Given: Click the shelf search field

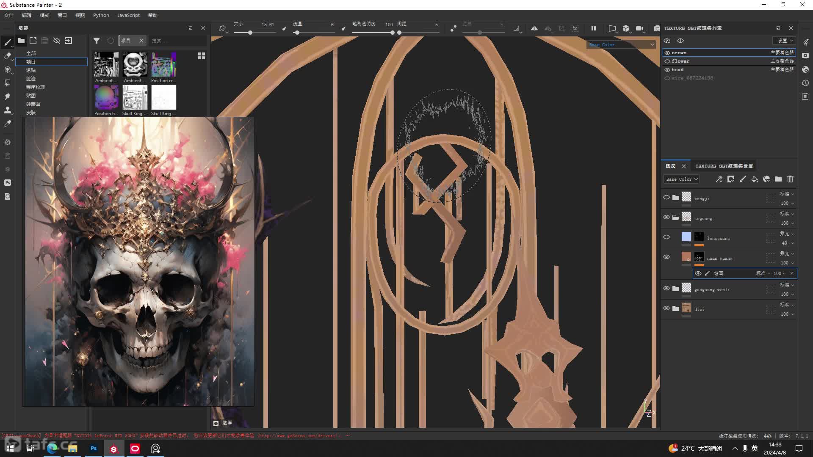Looking at the screenshot, I should 177,41.
